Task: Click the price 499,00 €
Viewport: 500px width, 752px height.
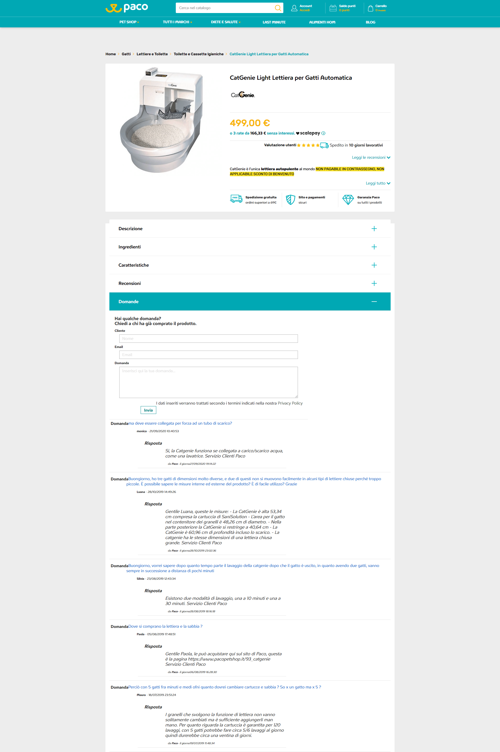Action: (x=250, y=123)
